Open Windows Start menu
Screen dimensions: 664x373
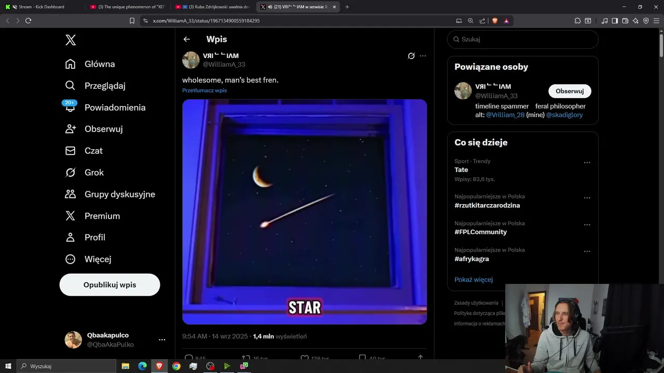(8, 366)
